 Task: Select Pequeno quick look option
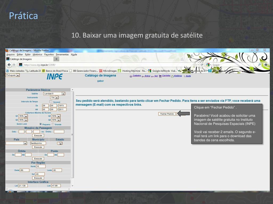coord(41,124)
